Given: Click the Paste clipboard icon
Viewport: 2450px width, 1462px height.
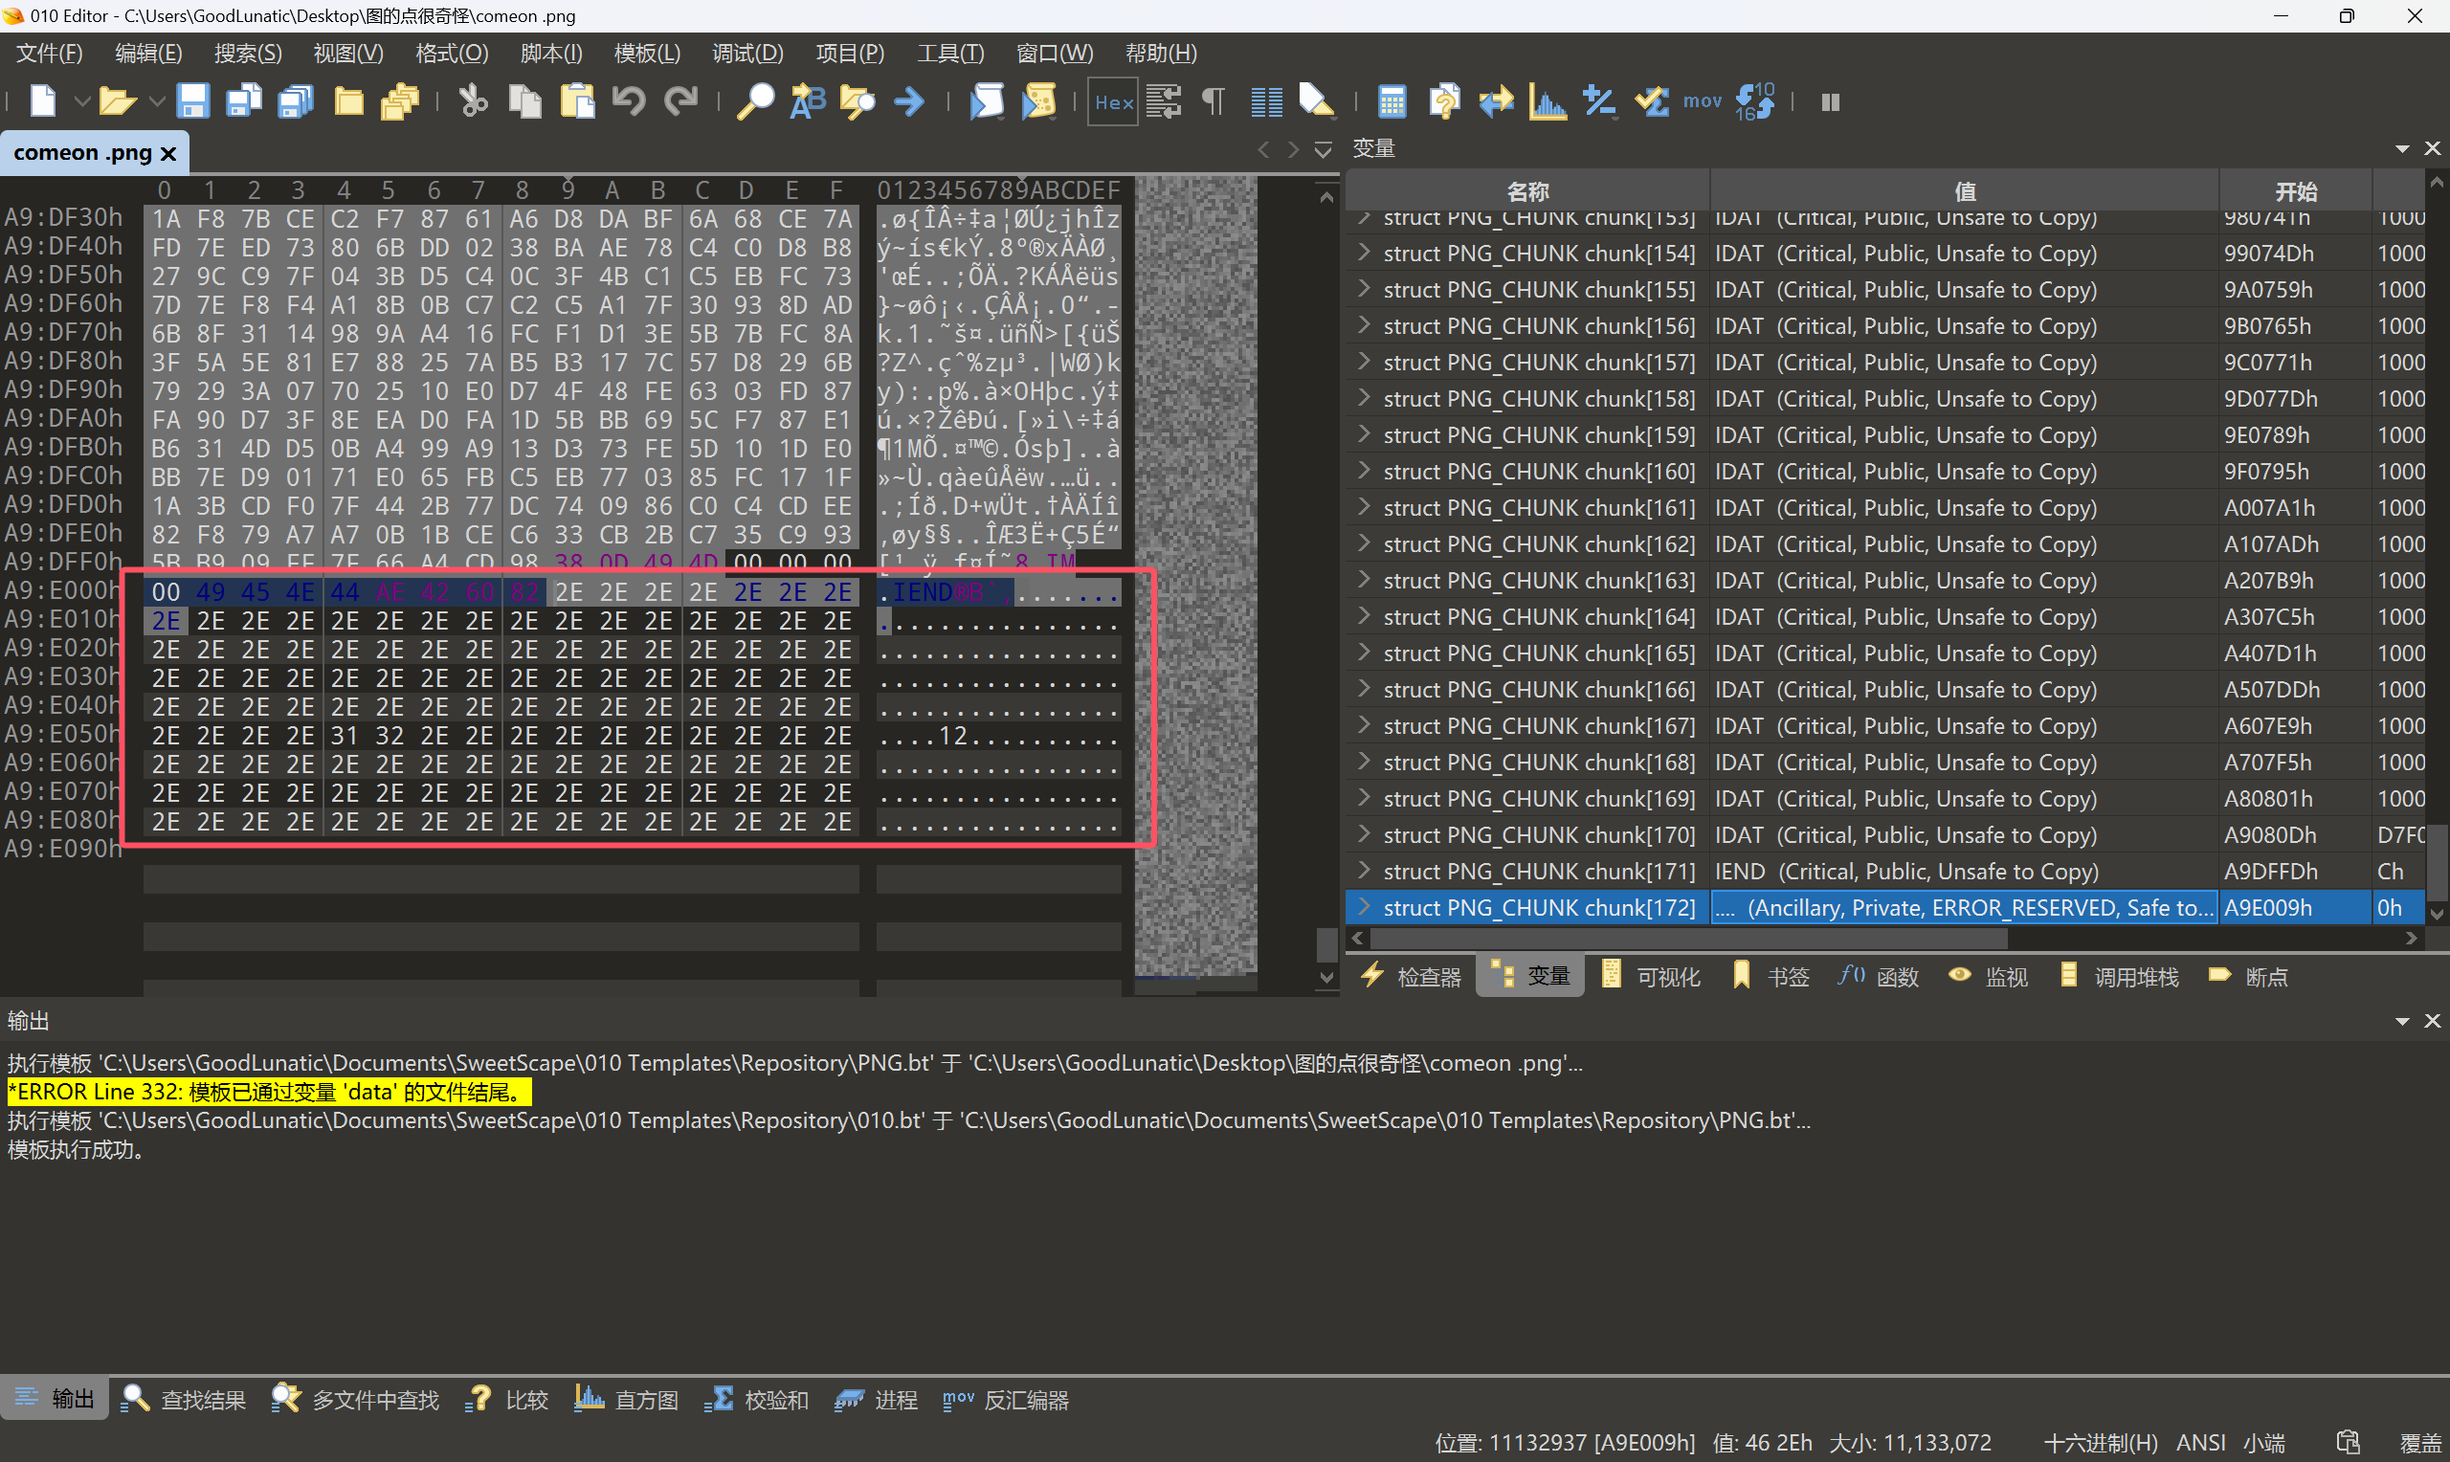Looking at the screenshot, I should (577, 101).
